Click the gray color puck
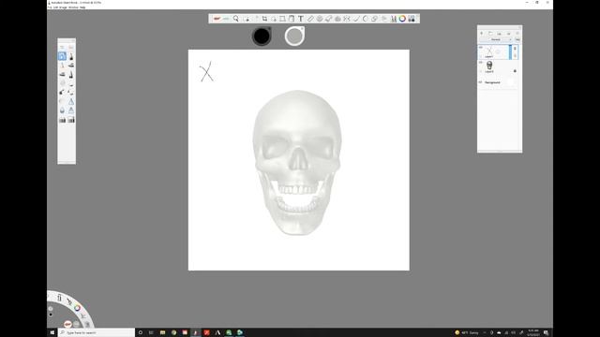 [294, 37]
